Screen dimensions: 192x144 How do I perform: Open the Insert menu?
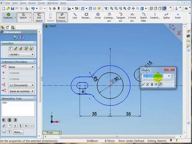coord(32,3)
